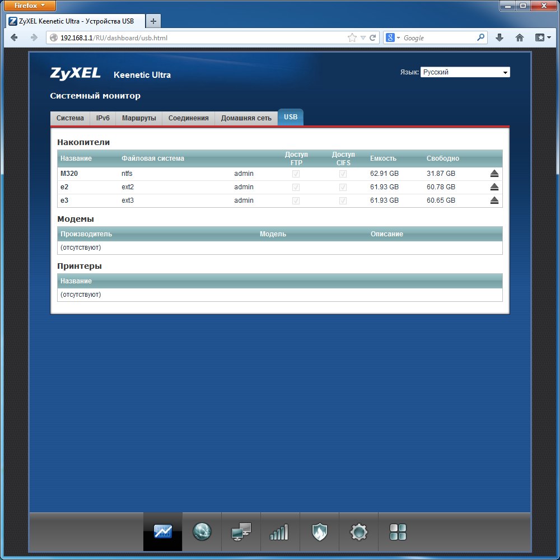Screen dimensions: 560x560
Task: Open Security shield icon in bottom bar
Action: click(320, 532)
